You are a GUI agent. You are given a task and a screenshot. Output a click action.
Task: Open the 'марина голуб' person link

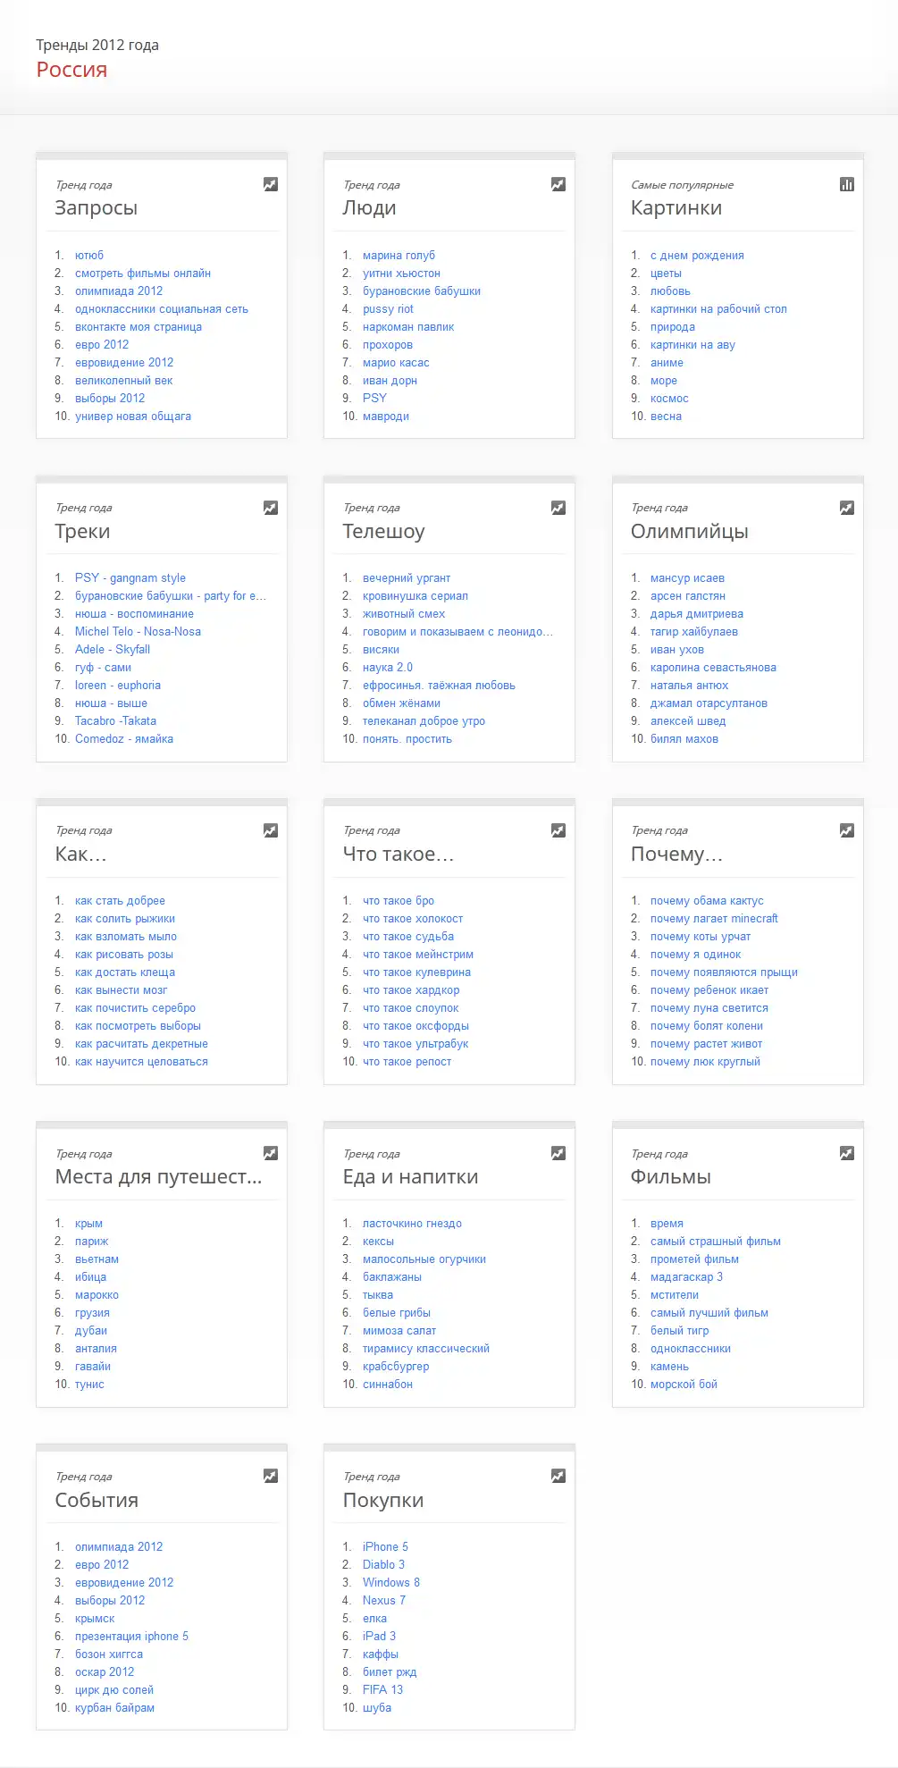click(x=399, y=255)
